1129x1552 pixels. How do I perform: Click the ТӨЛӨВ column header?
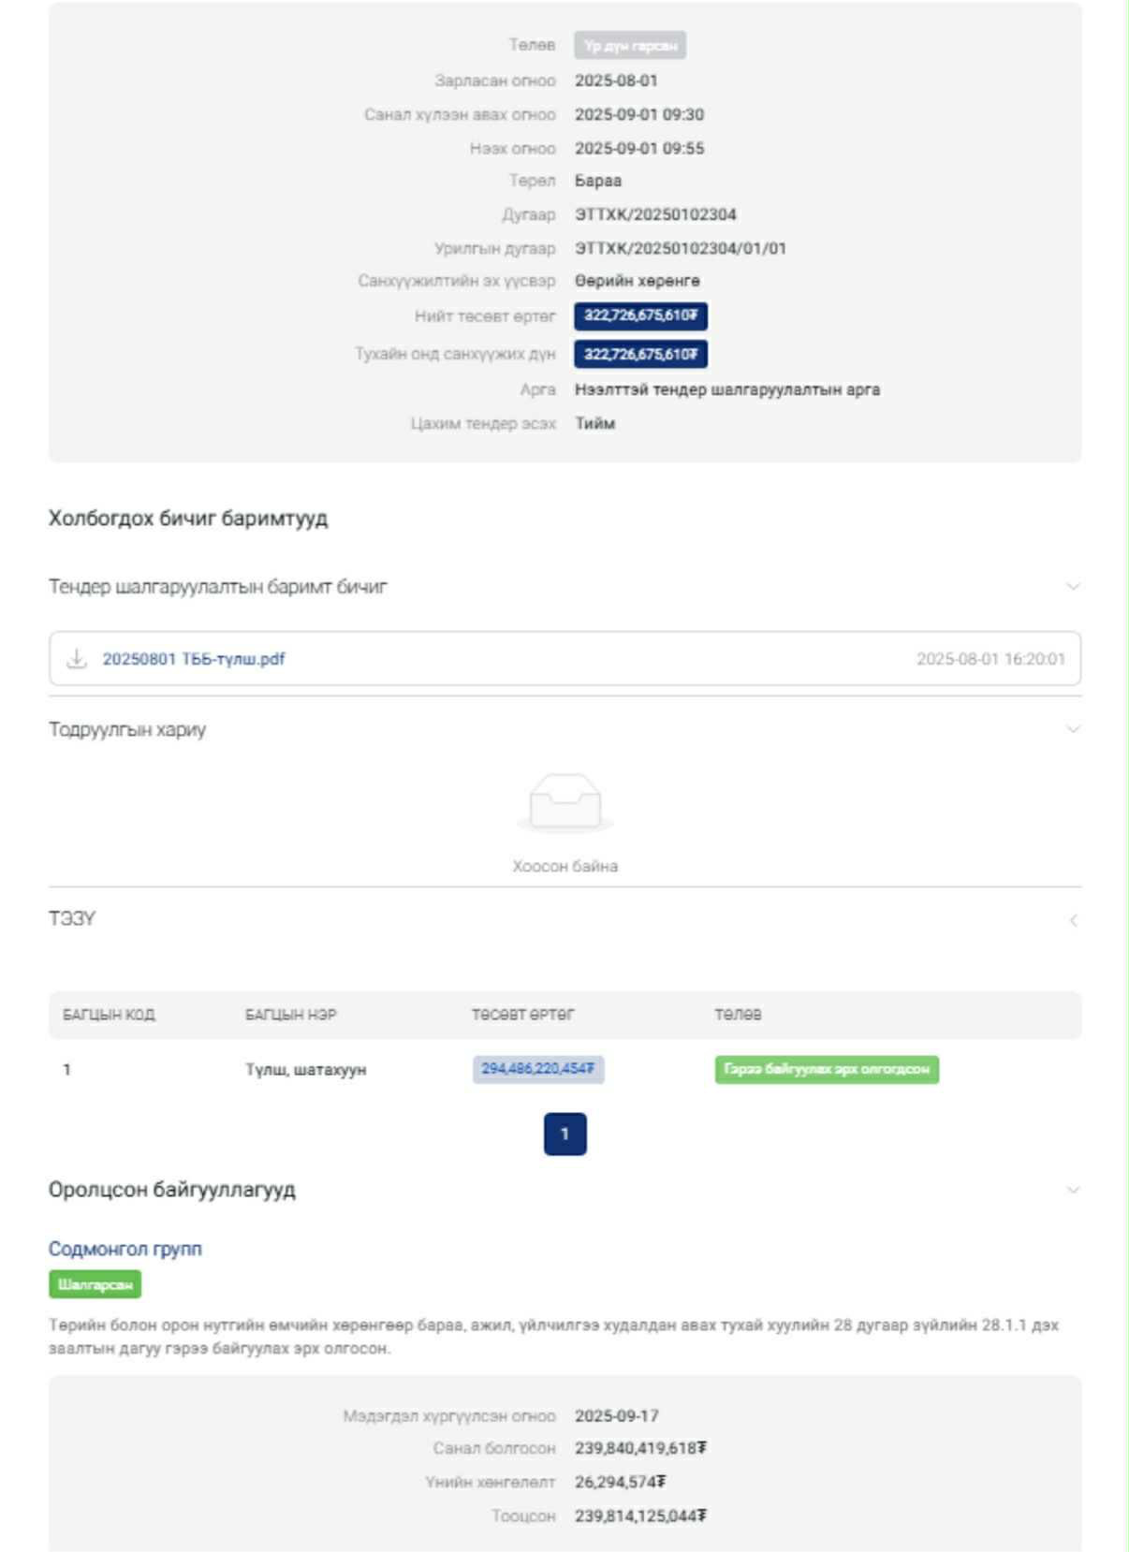739,1015
